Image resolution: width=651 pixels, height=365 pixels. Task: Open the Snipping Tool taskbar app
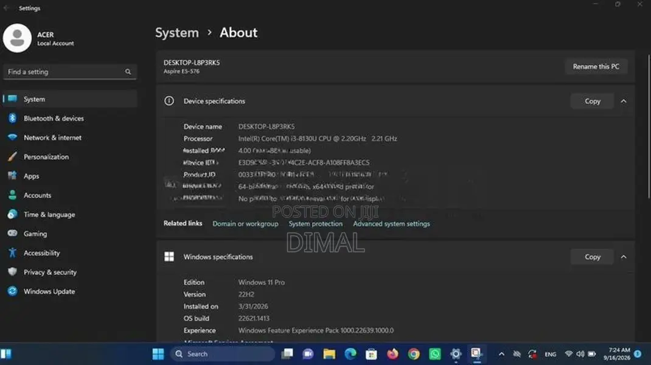click(476, 354)
